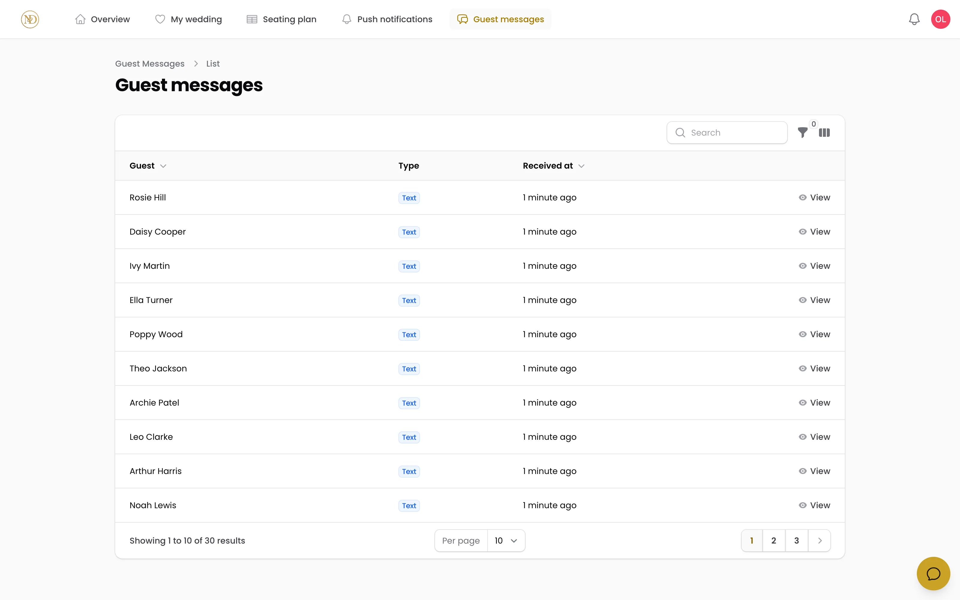This screenshot has height=600, width=960.
Task: Click the ND logo icon
Action: point(30,19)
